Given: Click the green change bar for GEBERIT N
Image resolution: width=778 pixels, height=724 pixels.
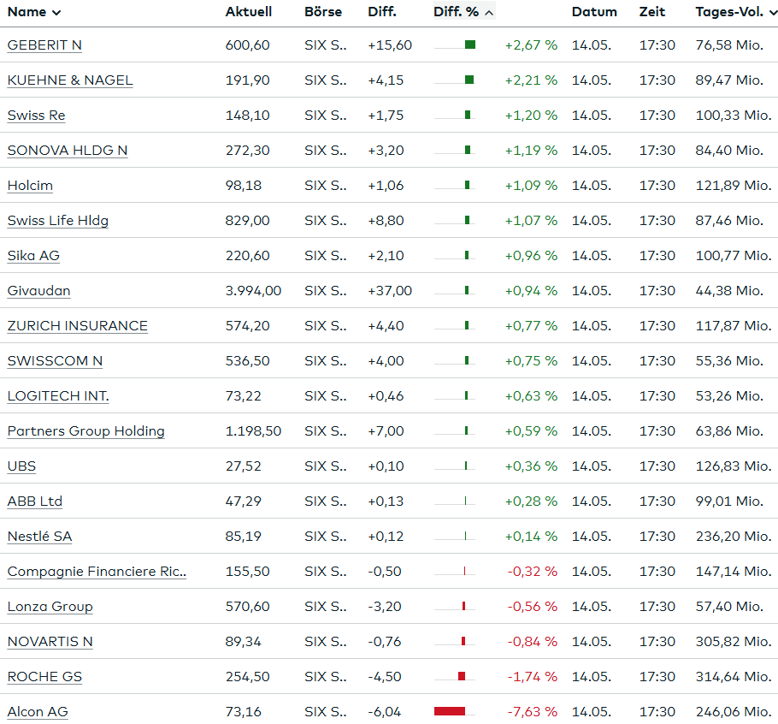Looking at the screenshot, I should [470, 45].
